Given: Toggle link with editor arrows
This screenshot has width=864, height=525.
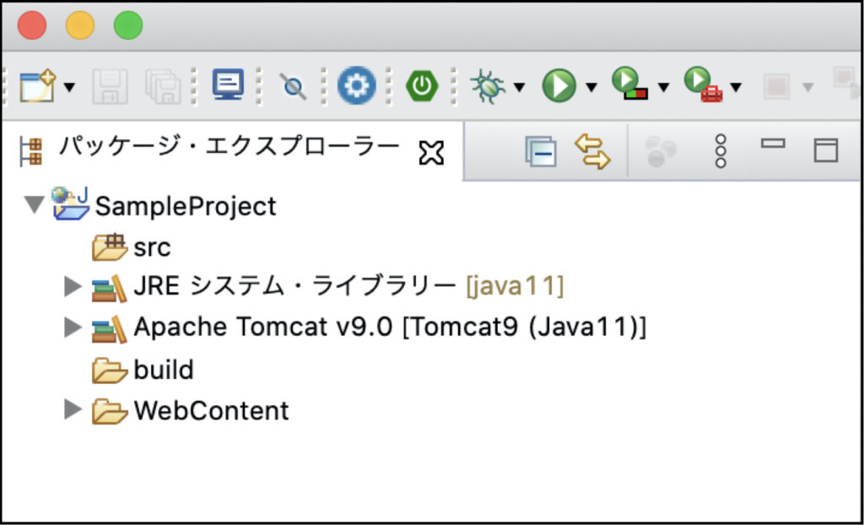Looking at the screenshot, I should point(592,152).
